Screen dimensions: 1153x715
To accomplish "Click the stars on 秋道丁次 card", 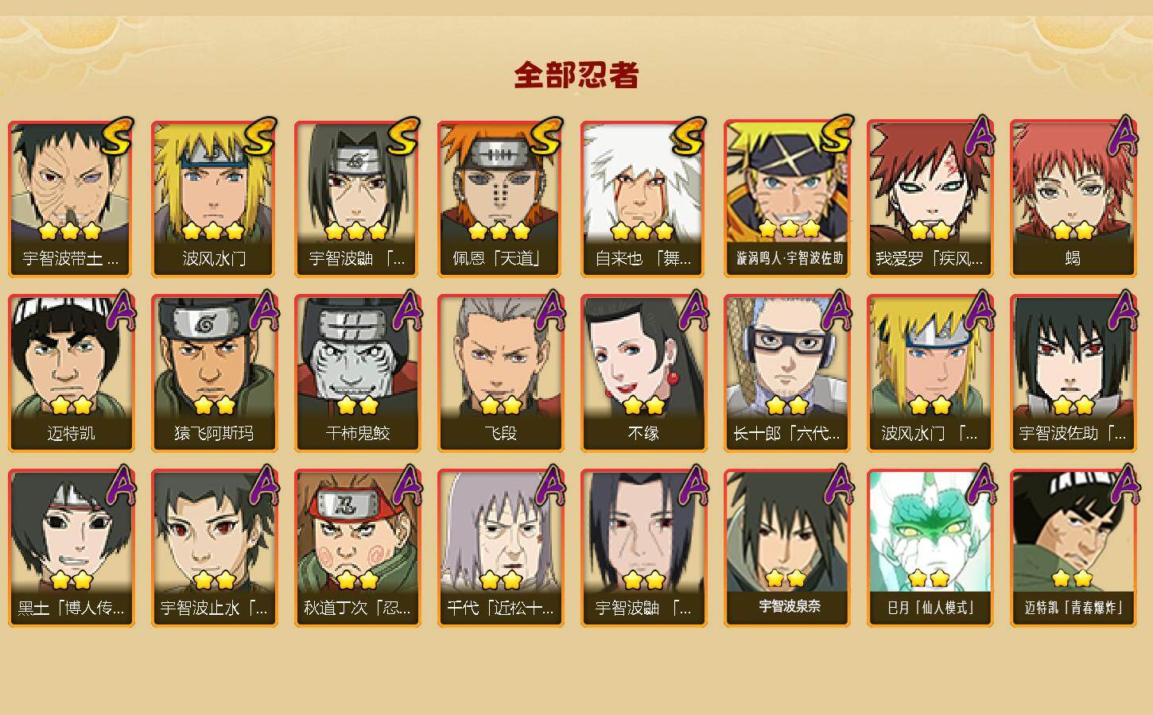I will pos(358,580).
